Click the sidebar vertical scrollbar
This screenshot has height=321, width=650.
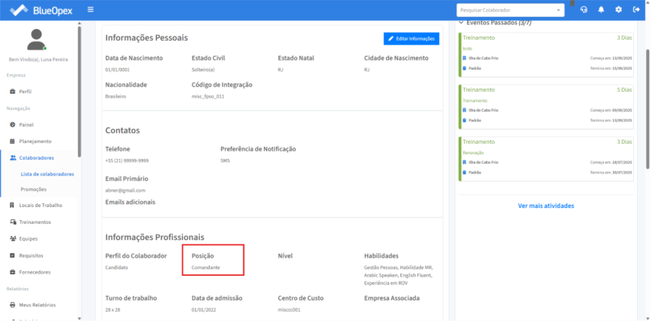(x=79, y=92)
